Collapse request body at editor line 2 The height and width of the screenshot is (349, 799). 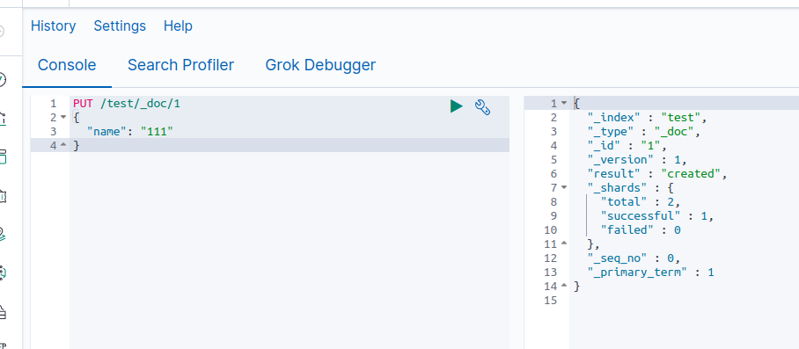[63, 118]
